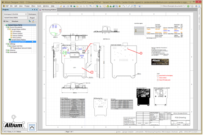Click the Undo arrow in toolbar
203x135 pixels.
(91, 6)
